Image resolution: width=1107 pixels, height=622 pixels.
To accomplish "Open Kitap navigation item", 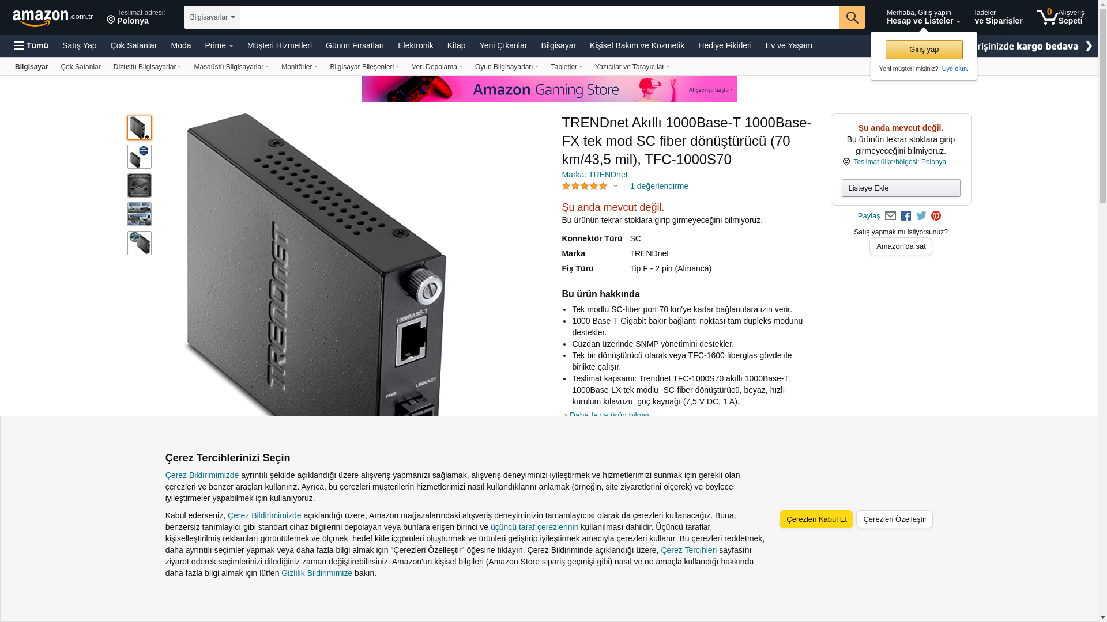I will [x=456, y=45].
